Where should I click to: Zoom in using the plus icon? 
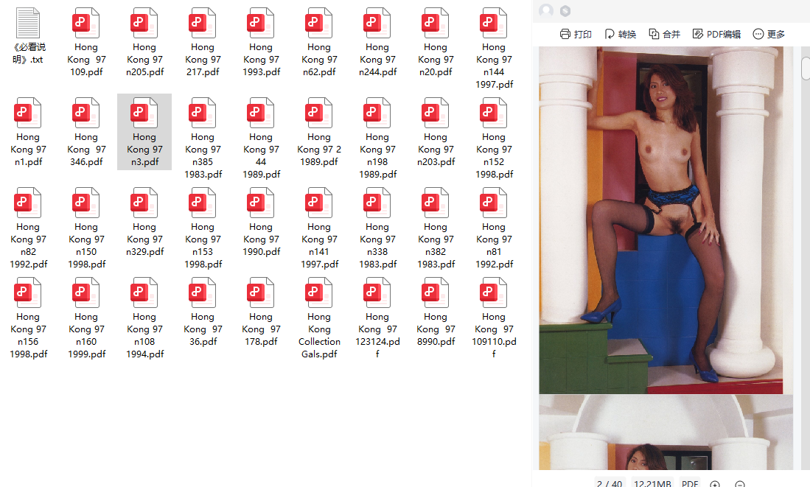pyautogui.click(x=715, y=484)
